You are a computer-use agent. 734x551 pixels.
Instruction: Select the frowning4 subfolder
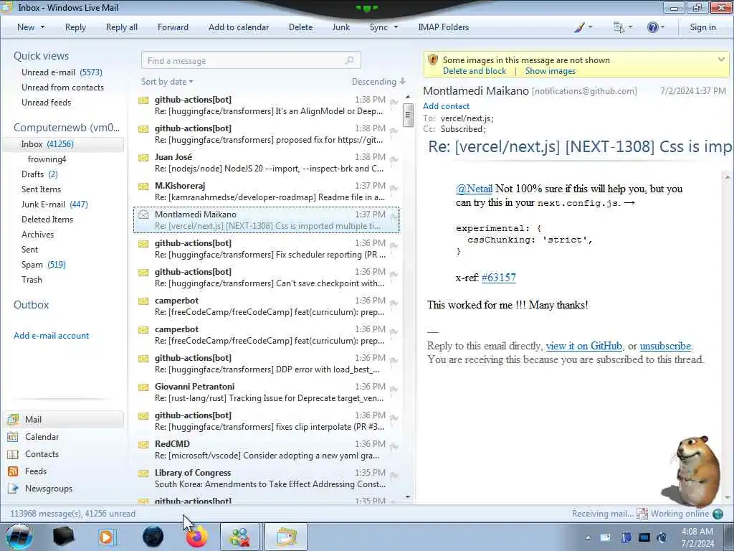coord(47,159)
